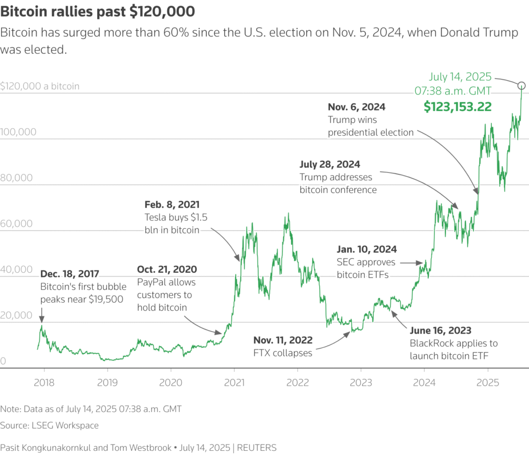
Task: Click the "$120,000 a bitcoin" y-axis label
Action: pos(40,86)
